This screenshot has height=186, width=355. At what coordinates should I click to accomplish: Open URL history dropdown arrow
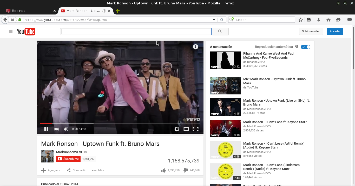point(214,20)
